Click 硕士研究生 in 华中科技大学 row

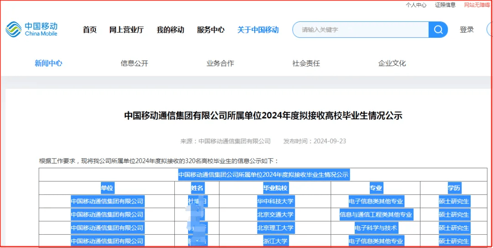point(454,201)
